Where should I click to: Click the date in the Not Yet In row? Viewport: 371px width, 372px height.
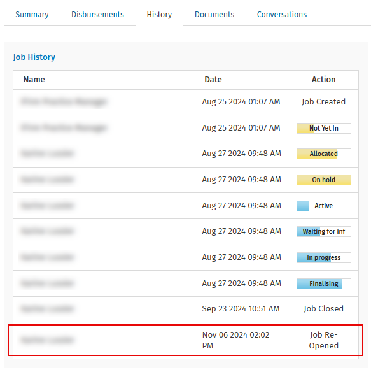(x=241, y=128)
